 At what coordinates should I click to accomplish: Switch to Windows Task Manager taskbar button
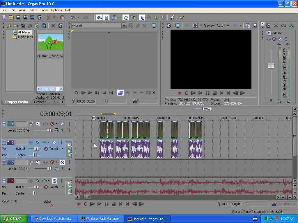pyautogui.click(x=100, y=219)
